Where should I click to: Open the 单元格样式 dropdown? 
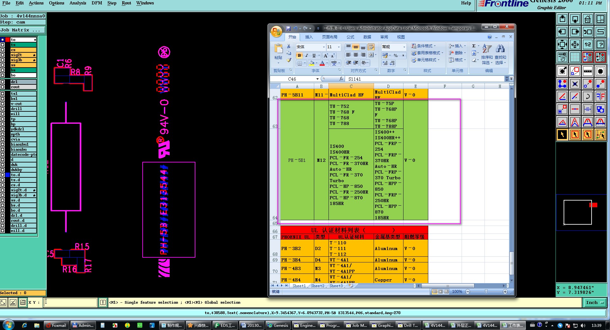point(425,60)
